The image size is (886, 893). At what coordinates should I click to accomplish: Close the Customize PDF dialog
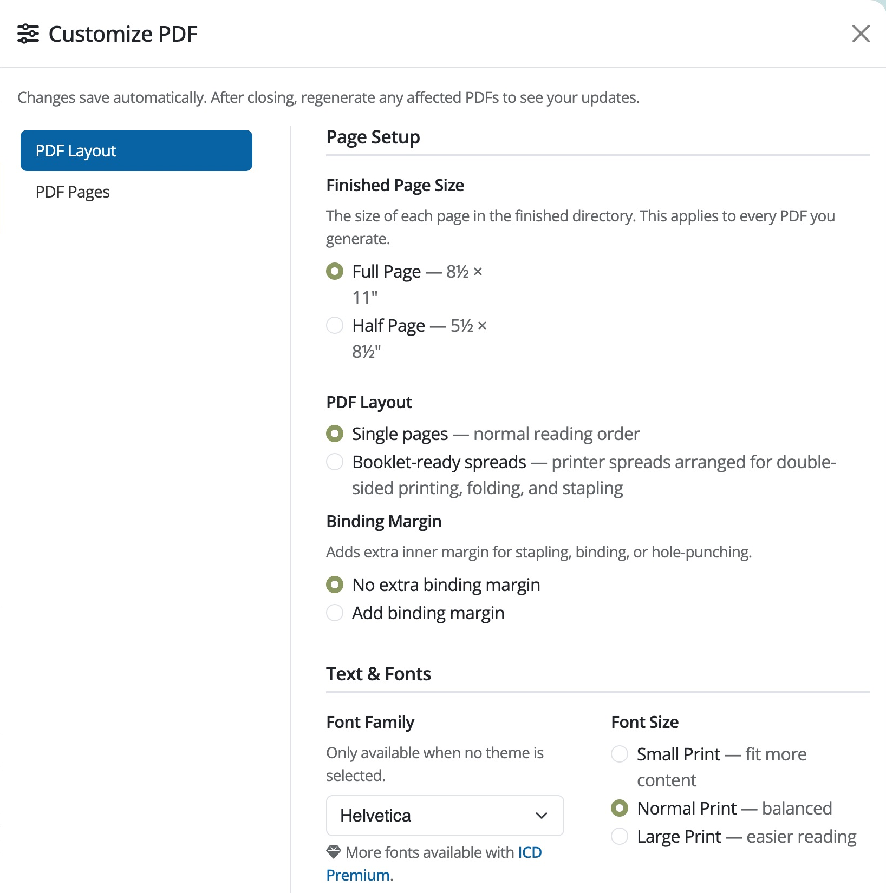click(861, 34)
